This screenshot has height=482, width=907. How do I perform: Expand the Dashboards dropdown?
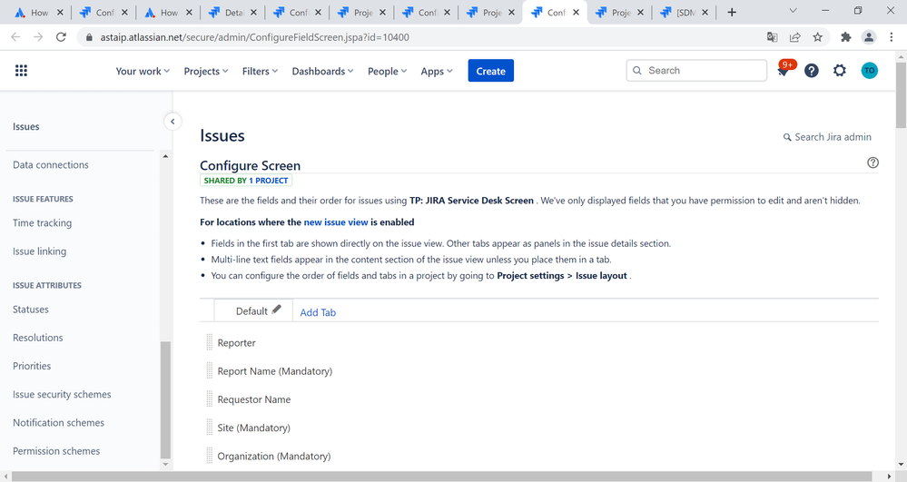click(322, 71)
